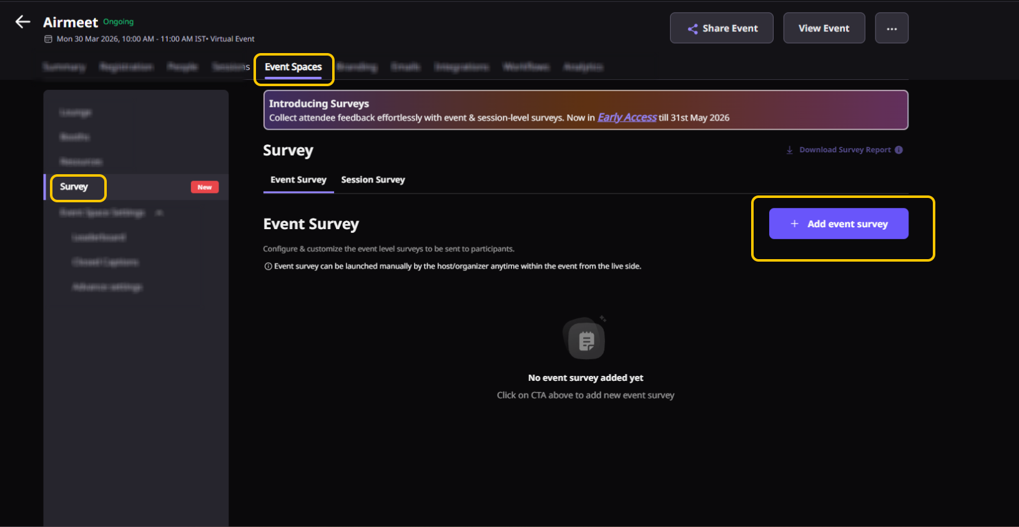Screen dimensions: 1019x527
Task: Open the Registration tab
Action: tap(126, 67)
